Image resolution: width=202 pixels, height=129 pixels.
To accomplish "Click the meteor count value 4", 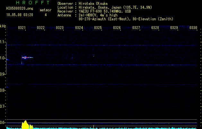I will coord(46,15).
